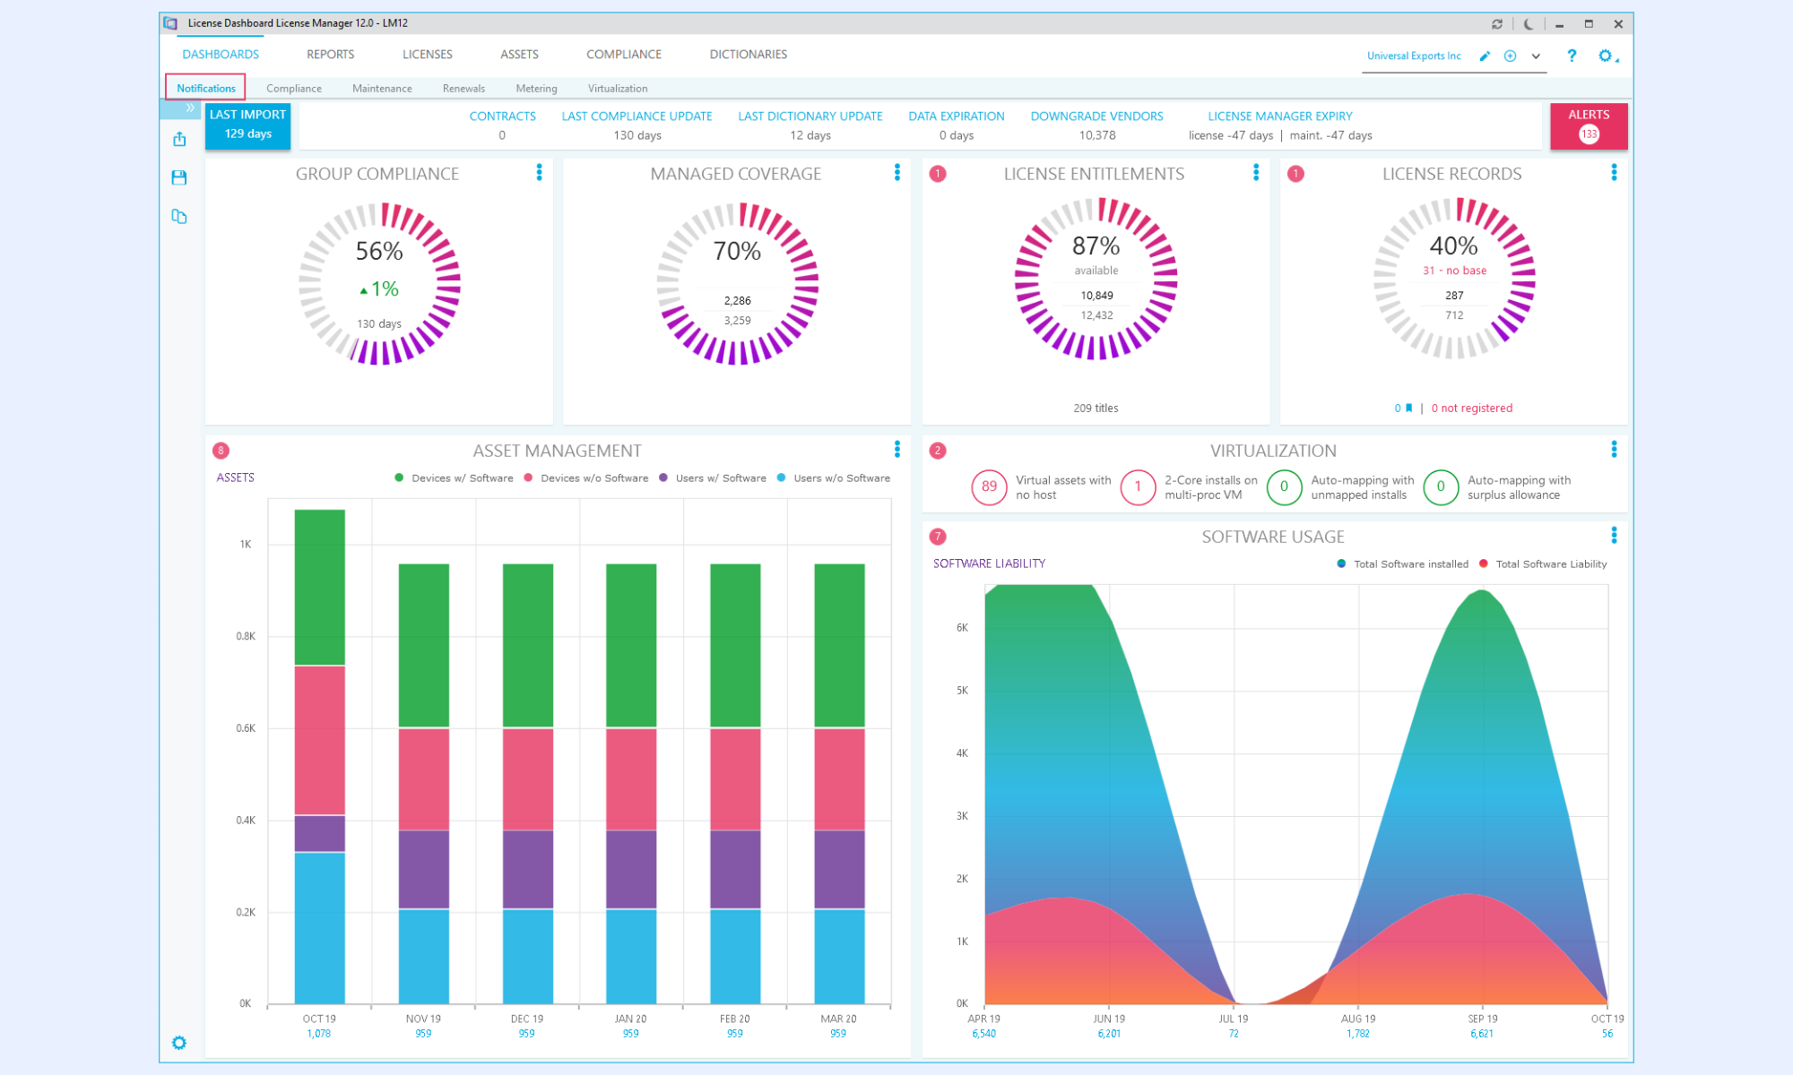Click the OCT 19 asset bar

[319, 757]
